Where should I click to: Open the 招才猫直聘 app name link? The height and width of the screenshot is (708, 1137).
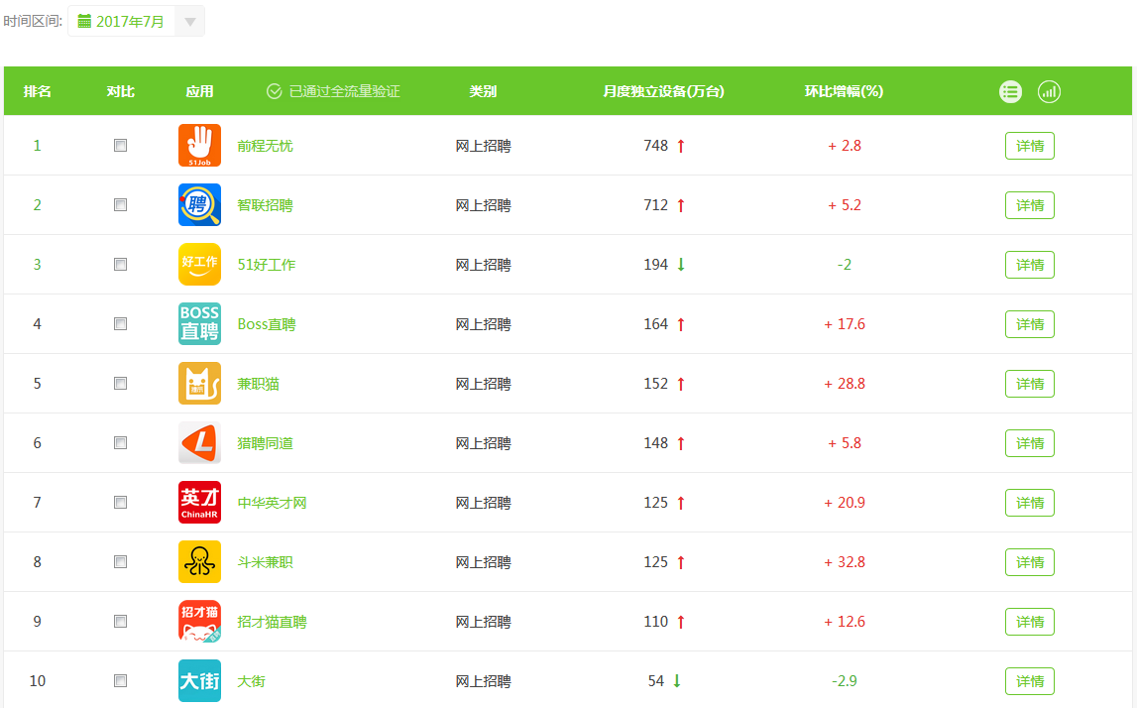pyautogui.click(x=272, y=622)
